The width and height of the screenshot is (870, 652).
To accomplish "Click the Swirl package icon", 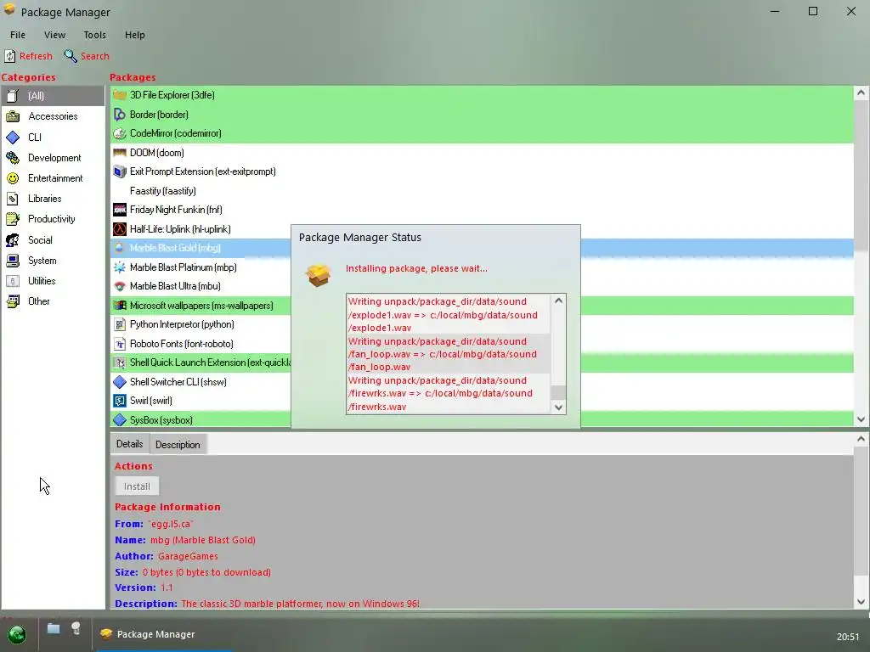I will click(120, 401).
